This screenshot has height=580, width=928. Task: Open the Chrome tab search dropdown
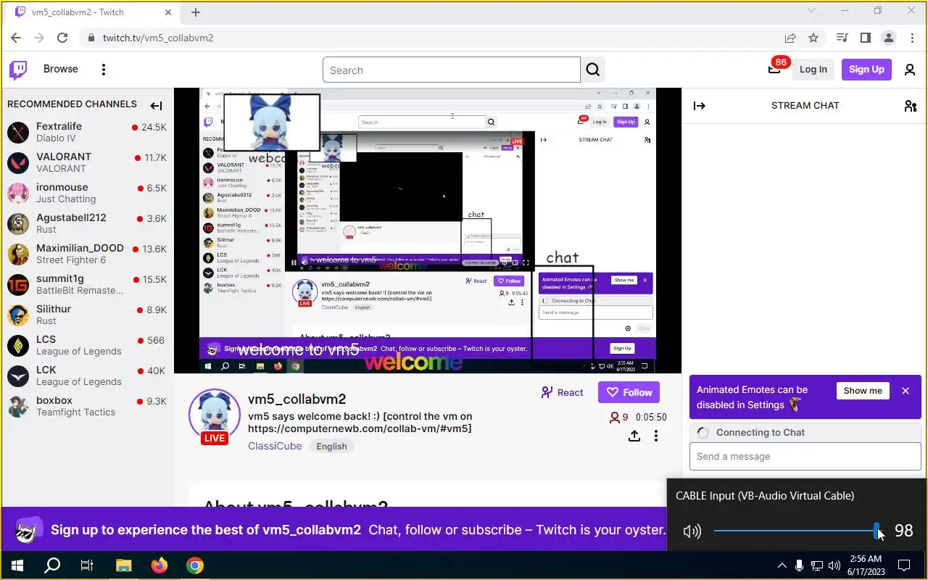[812, 10]
